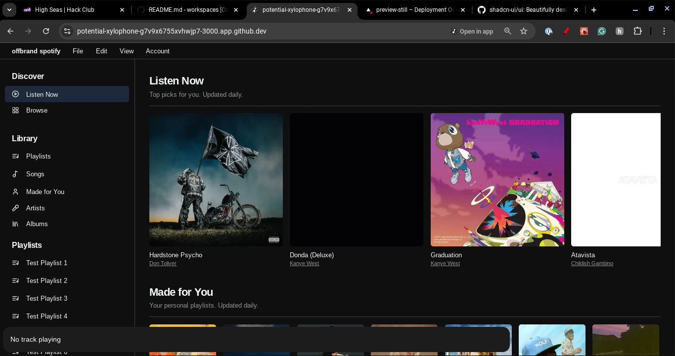Click the Test Playlist 1 icon
Screen dimensions: 675x356
[x=15, y=263]
